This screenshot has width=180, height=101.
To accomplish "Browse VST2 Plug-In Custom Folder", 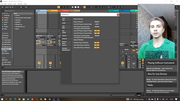I will (x=97, y=27).
